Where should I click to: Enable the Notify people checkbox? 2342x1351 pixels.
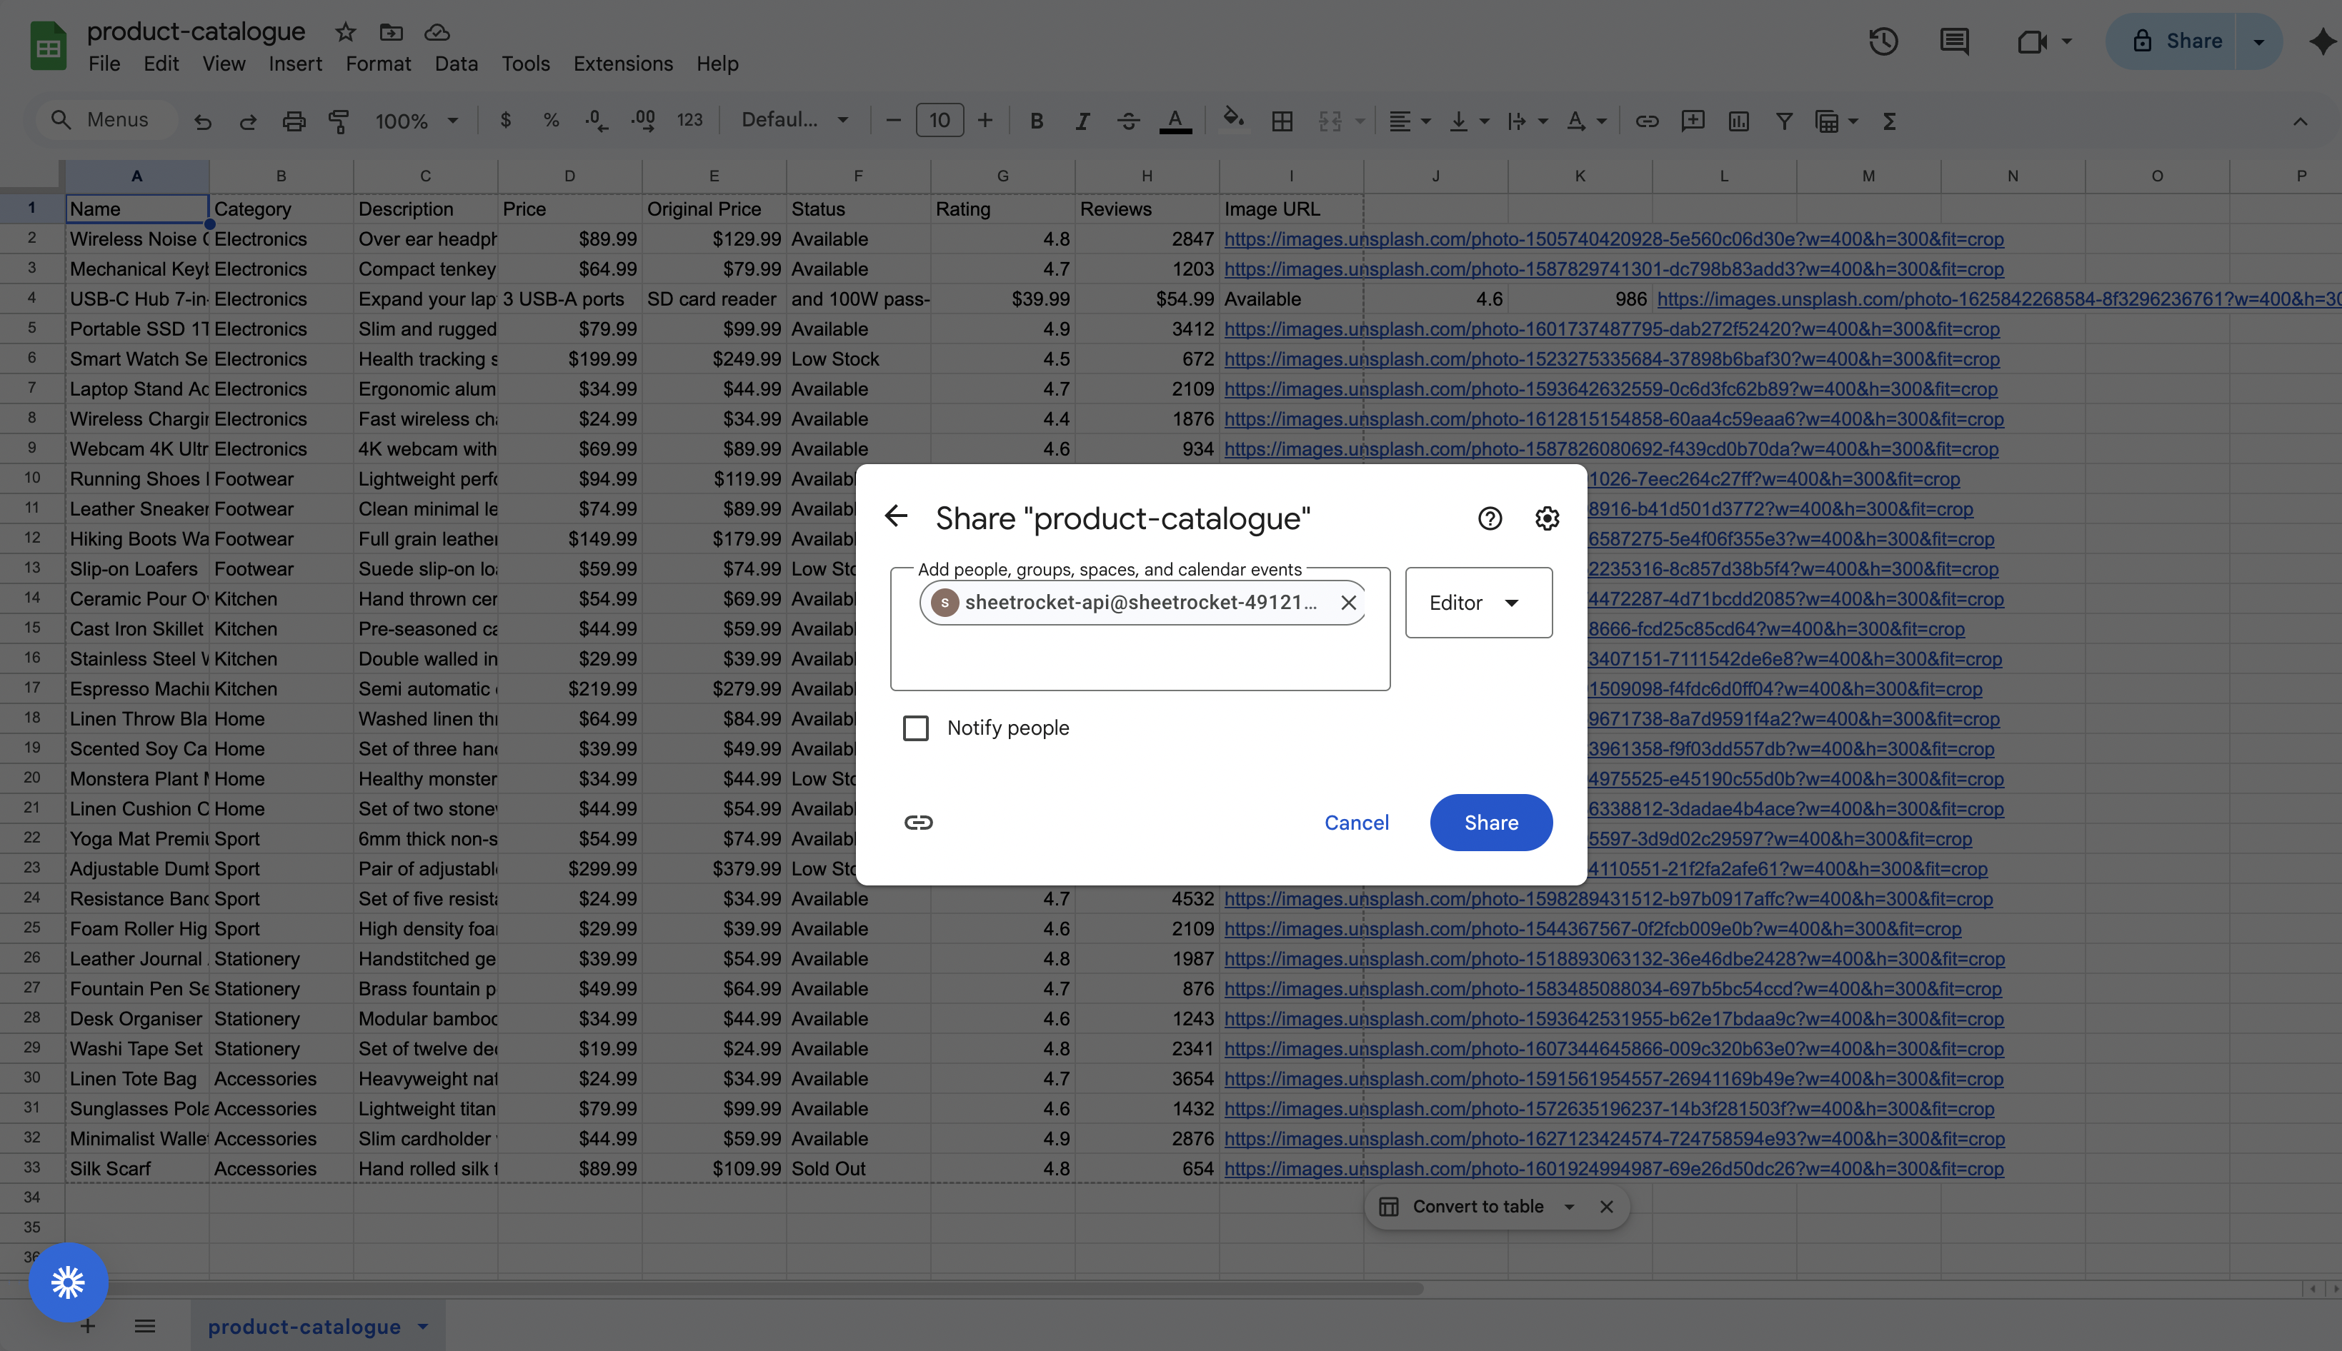[x=915, y=728]
